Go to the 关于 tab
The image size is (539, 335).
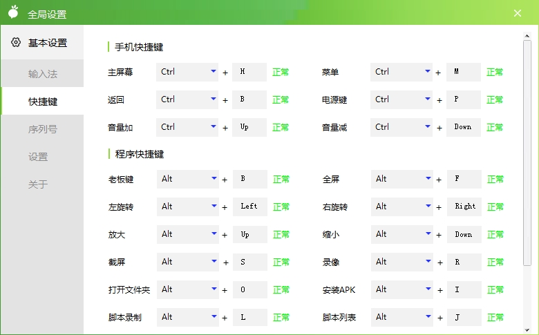coord(38,184)
